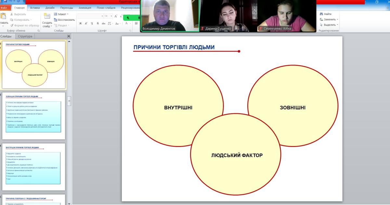390x205 pixels.
Task: Toggle text shadow (S) formatting
Action: coord(98,23)
